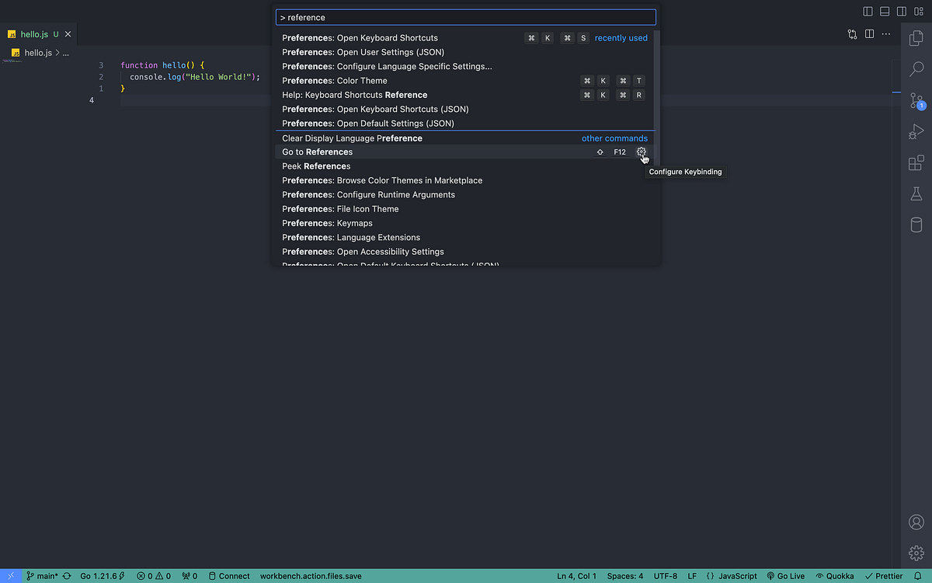
Task: Switch to the hello.js editor tab
Action: pos(35,34)
